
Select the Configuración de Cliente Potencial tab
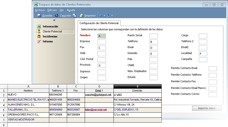point(99,23)
